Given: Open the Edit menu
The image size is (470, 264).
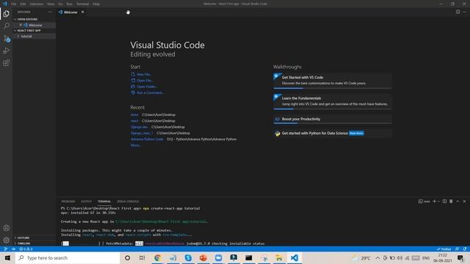Looking at the screenshot, I should tap(23, 4).
